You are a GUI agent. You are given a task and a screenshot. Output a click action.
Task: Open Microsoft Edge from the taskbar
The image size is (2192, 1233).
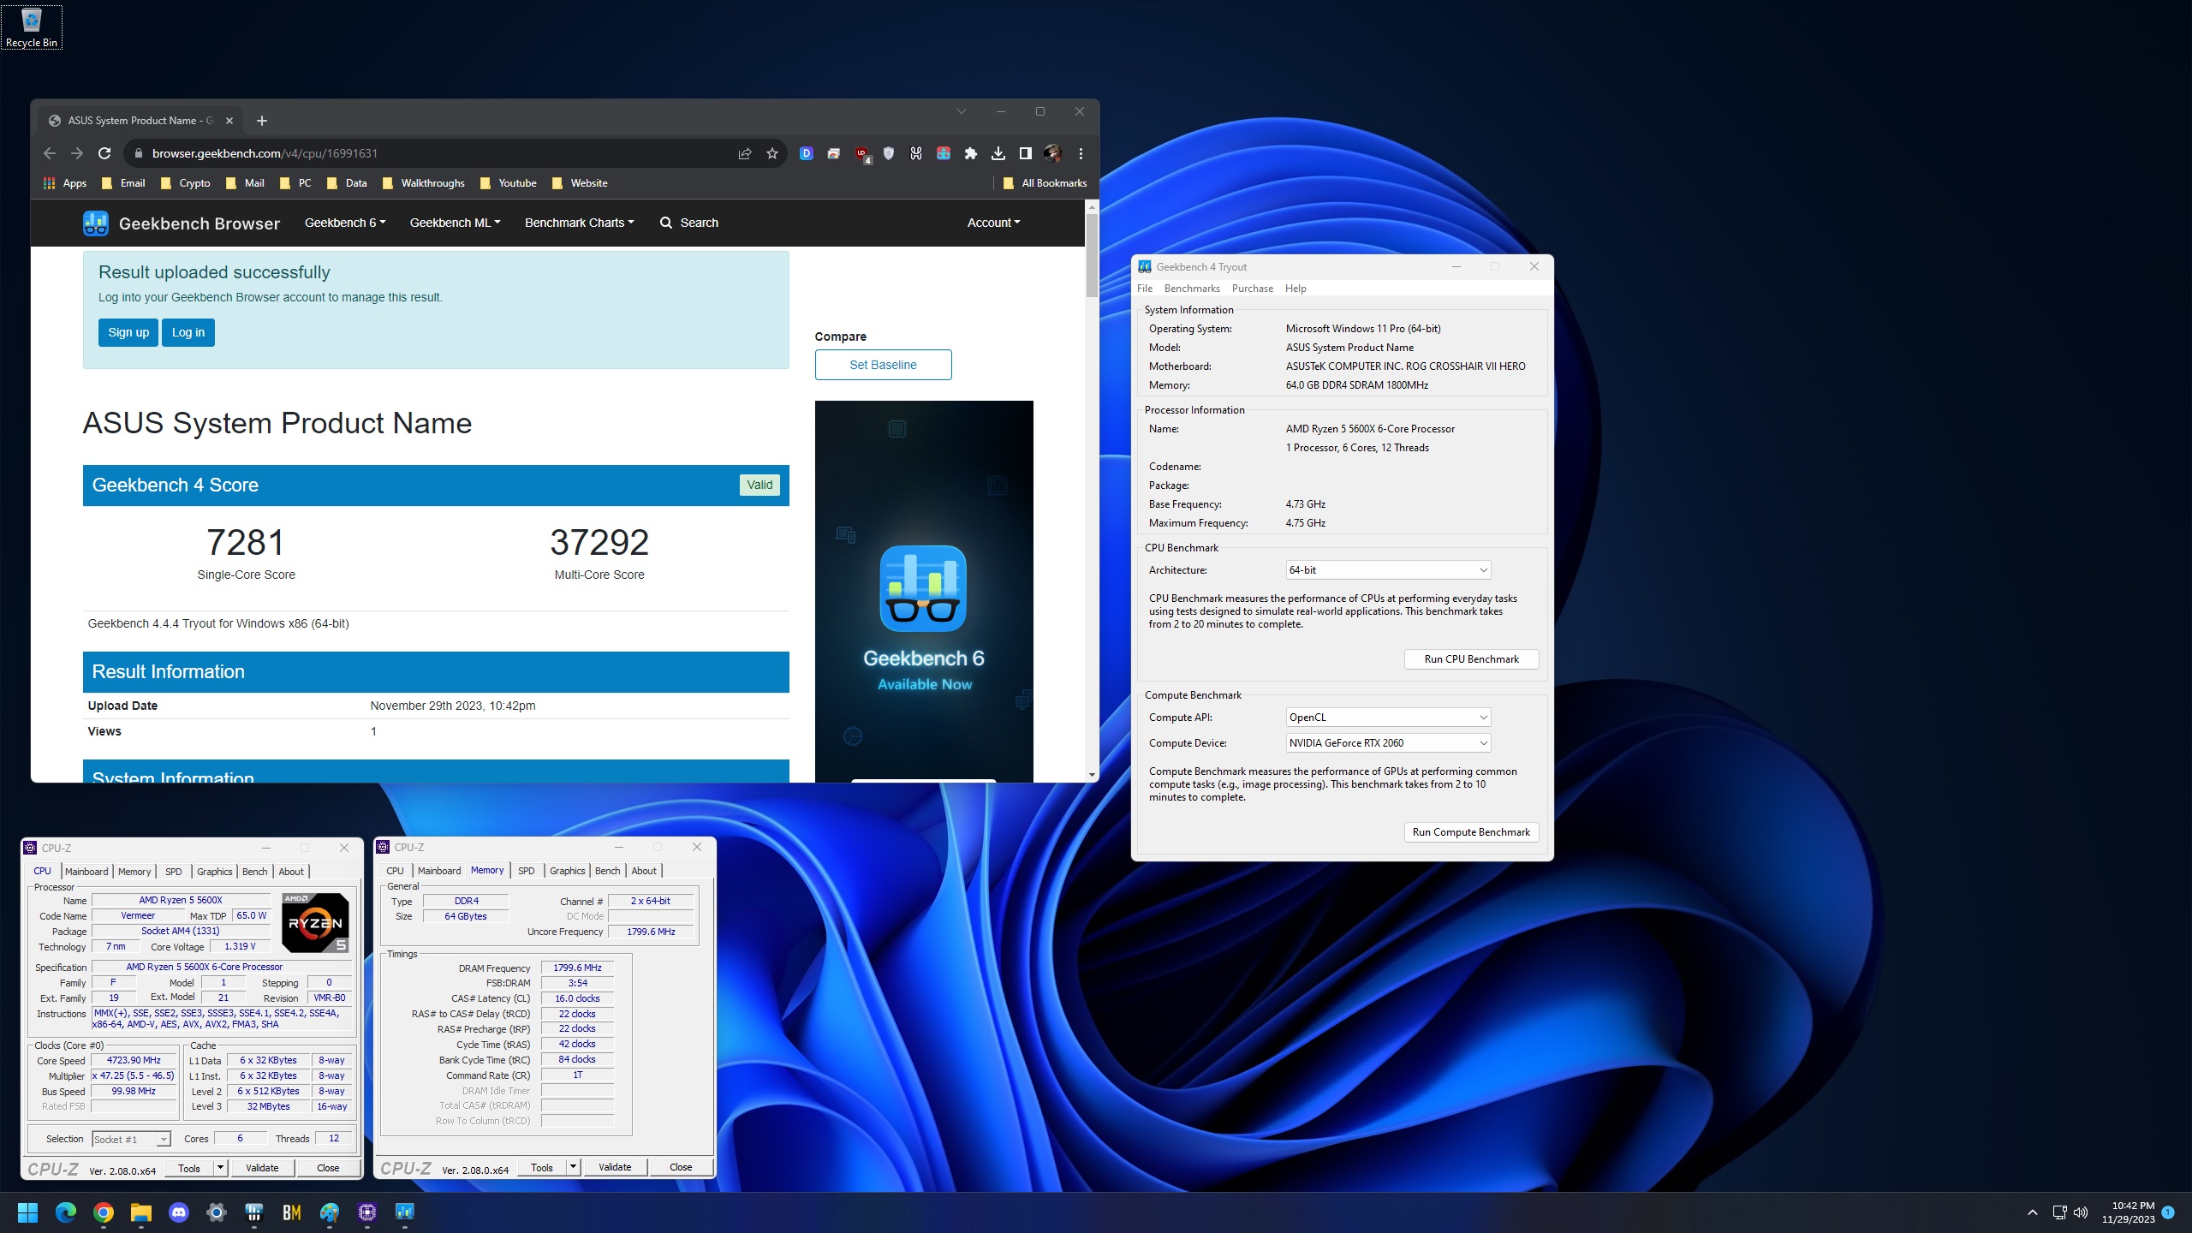click(66, 1212)
